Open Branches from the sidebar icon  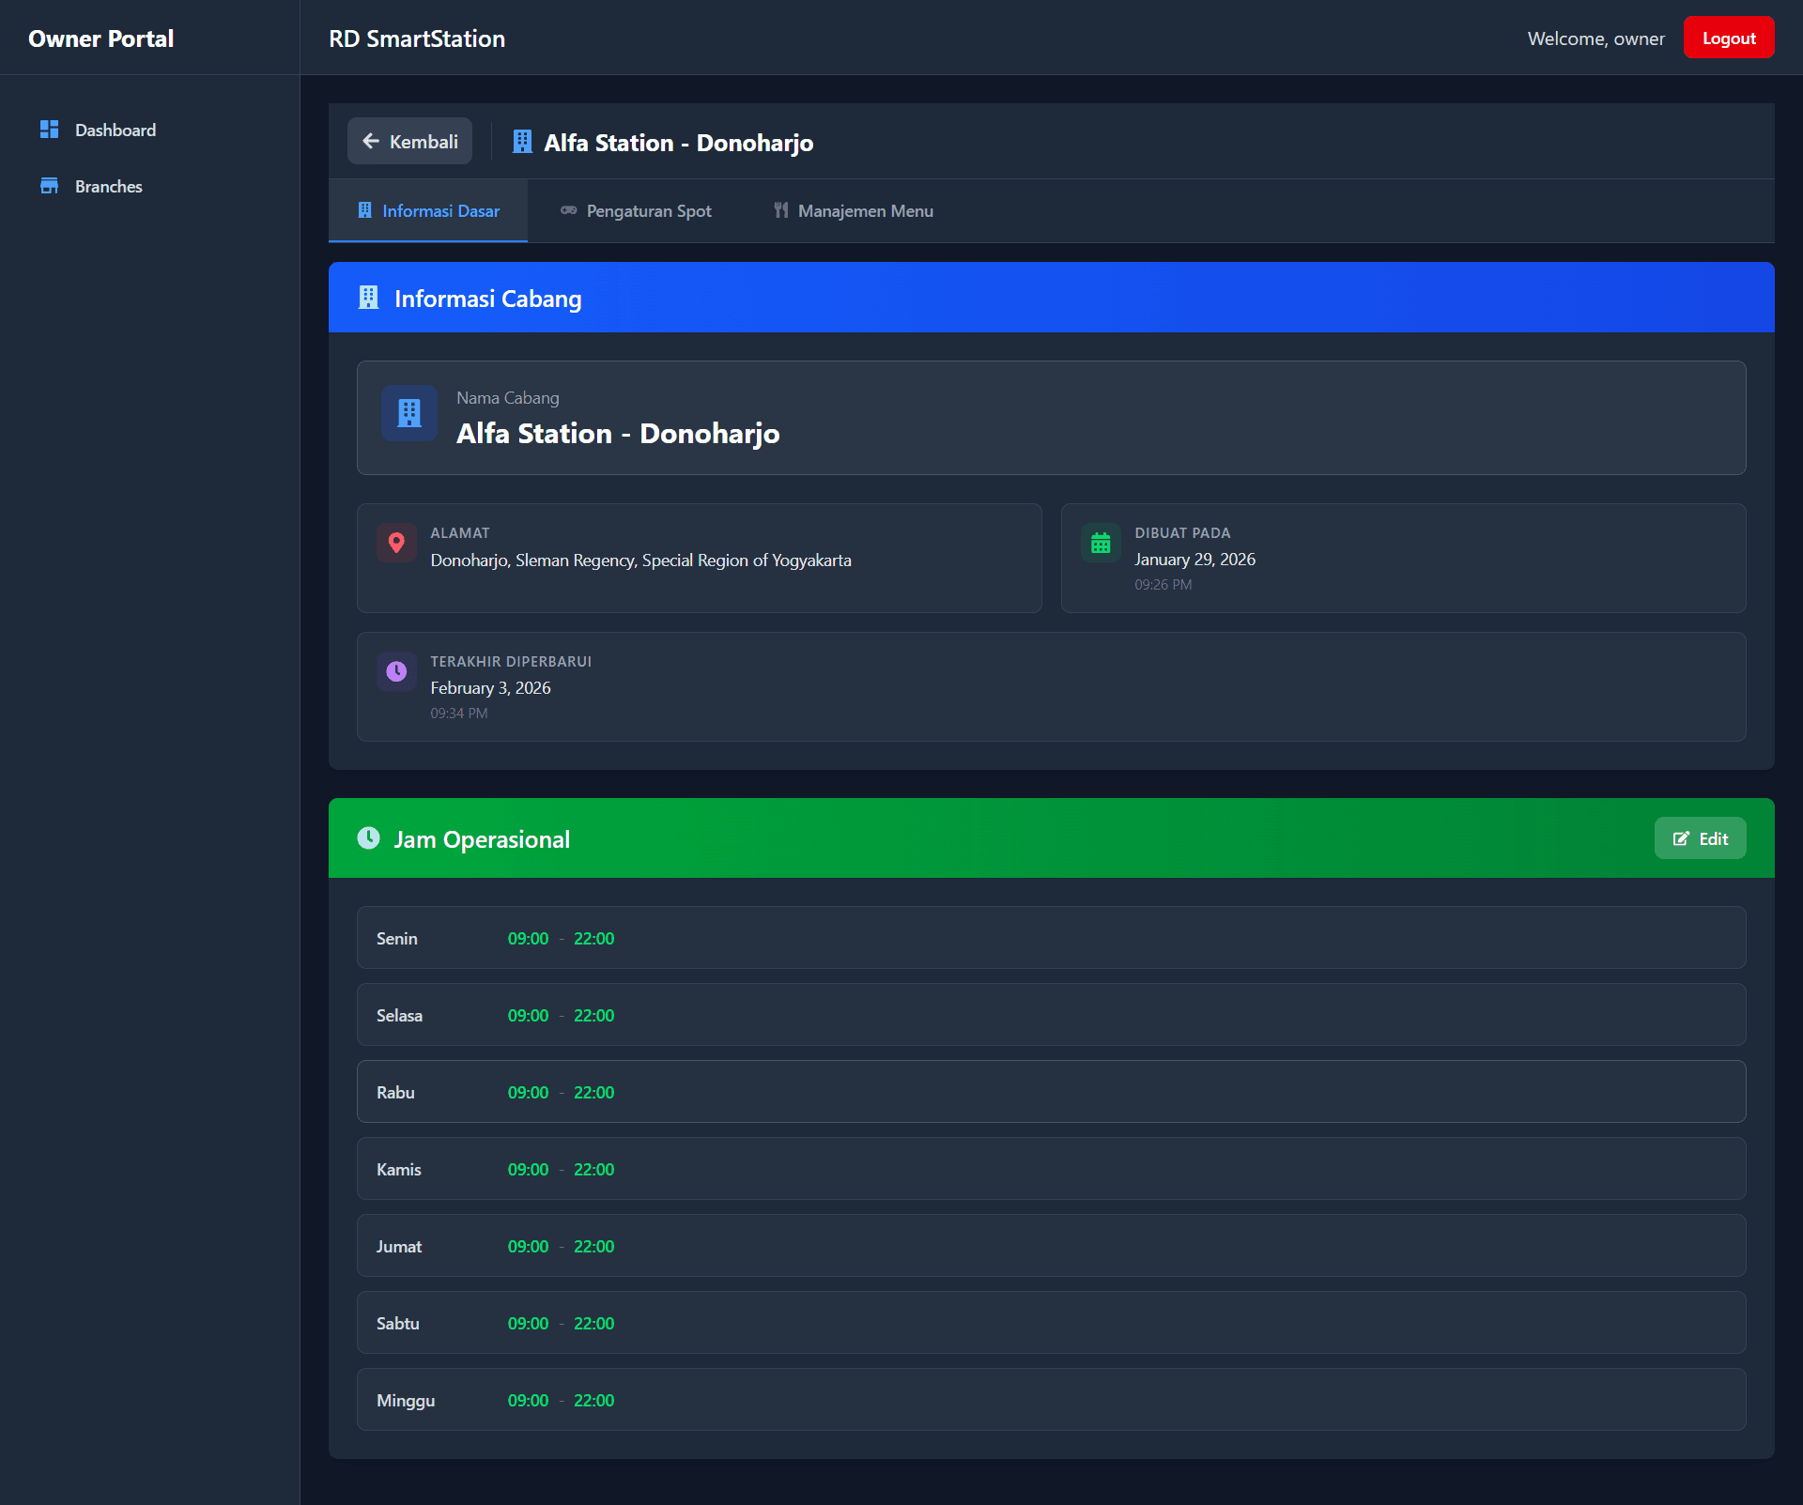[x=50, y=186]
